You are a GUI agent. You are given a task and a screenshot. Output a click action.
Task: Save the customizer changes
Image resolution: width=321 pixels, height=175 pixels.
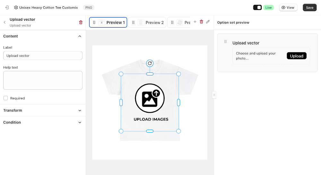[309, 8]
